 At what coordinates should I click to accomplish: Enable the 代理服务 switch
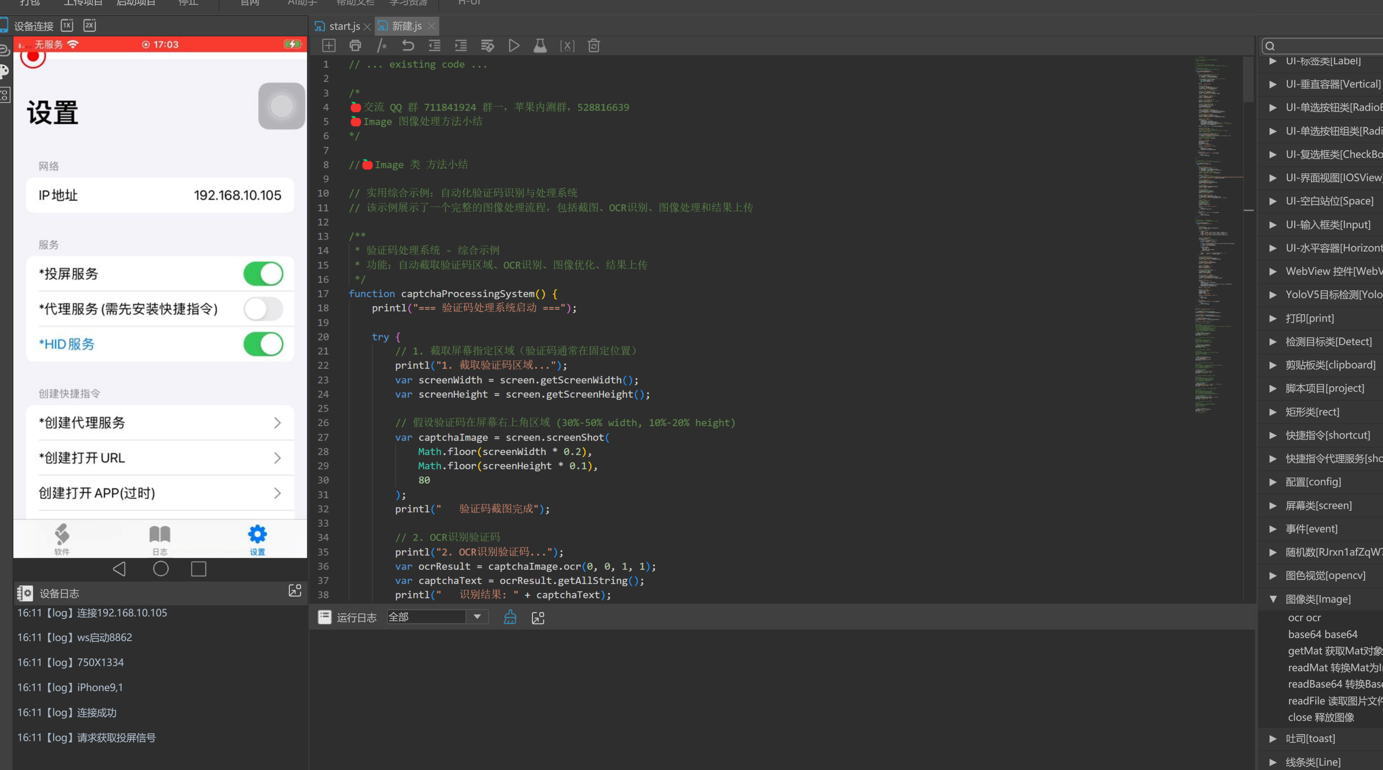[x=263, y=309]
